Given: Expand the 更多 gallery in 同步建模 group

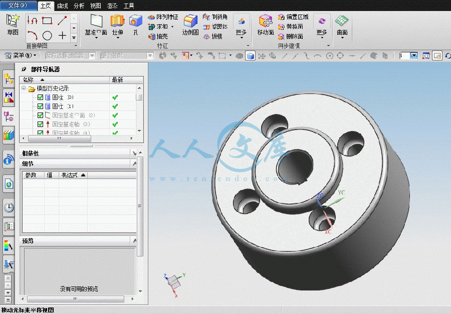Looking at the screenshot, I should pyautogui.click(x=322, y=26).
